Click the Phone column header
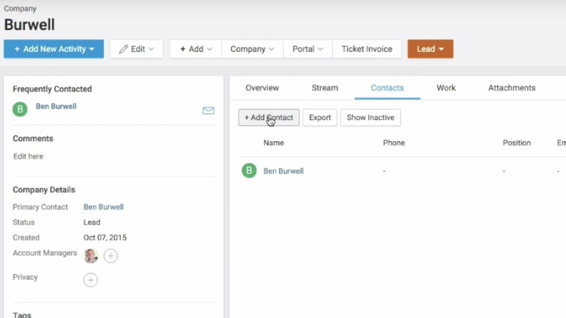This screenshot has width=566, height=318. coord(394,143)
